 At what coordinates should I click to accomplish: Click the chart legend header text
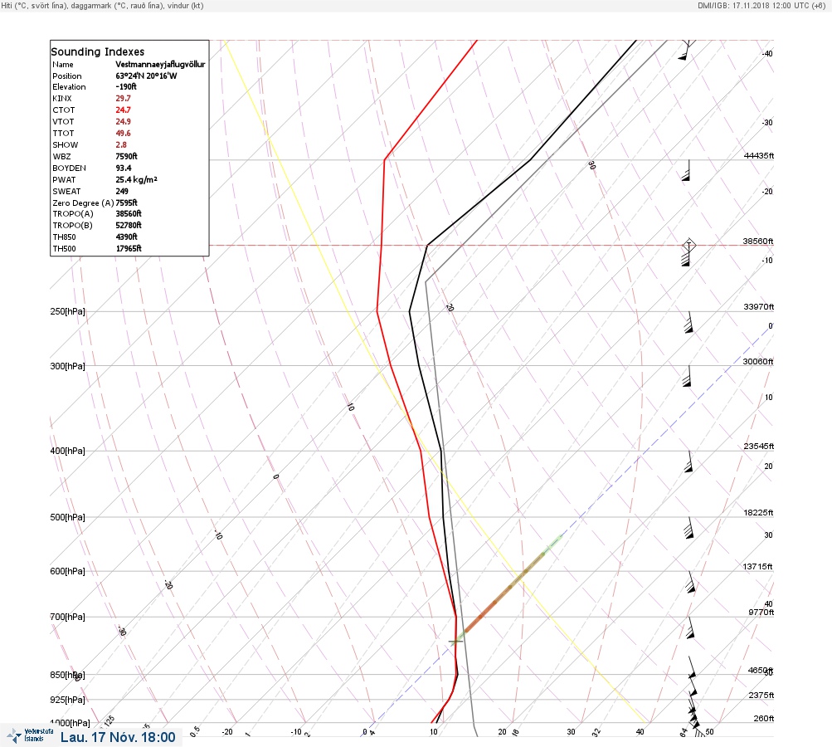[x=102, y=5]
